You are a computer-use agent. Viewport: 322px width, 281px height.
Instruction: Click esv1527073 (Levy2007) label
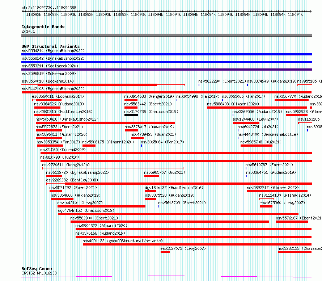tap(183, 248)
